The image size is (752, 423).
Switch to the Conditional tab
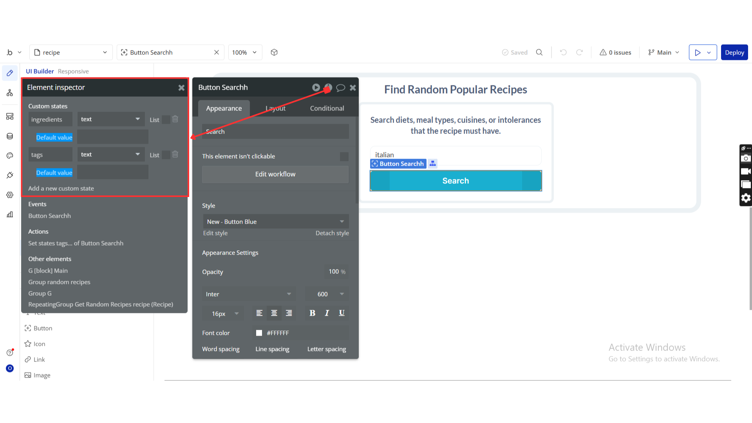[x=327, y=108]
